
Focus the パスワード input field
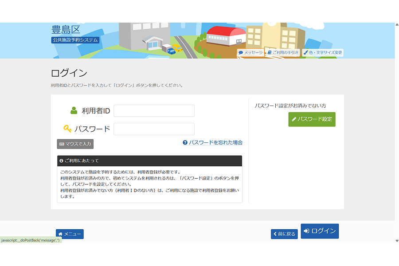click(154, 129)
